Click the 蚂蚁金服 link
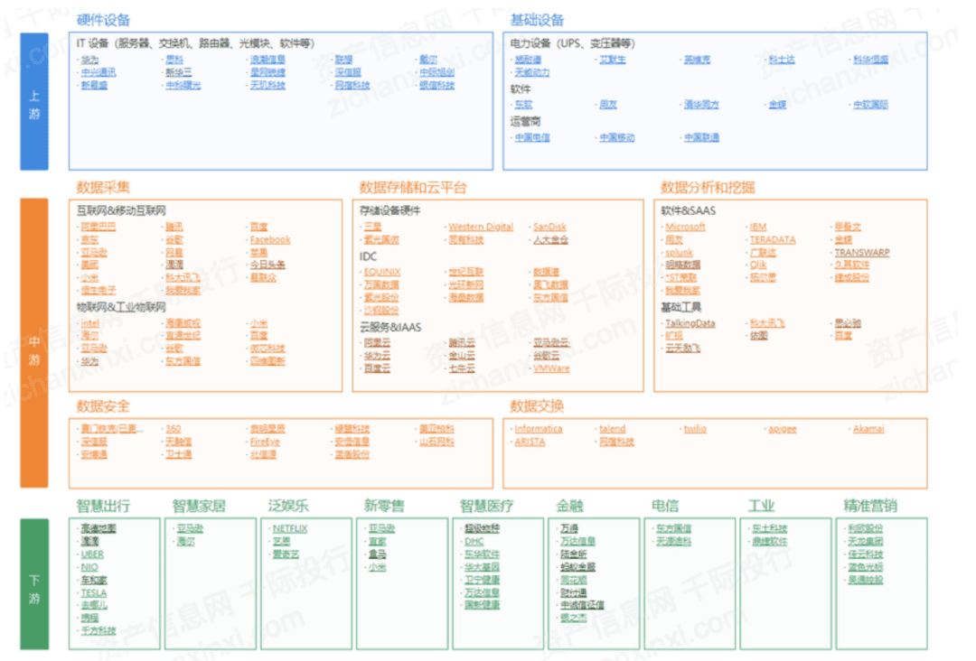The image size is (976, 661). click(x=577, y=568)
